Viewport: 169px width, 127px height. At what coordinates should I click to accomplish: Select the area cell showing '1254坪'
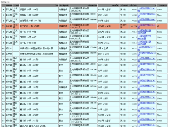(109, 26)
